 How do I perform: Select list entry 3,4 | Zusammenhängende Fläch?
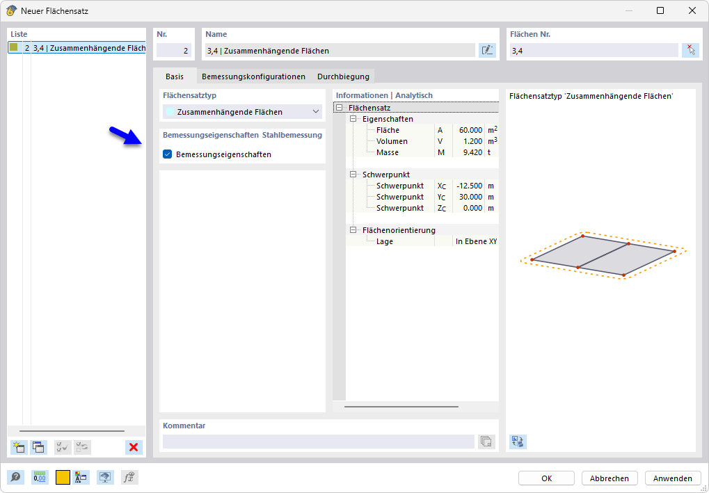click(x=77, y=48)
